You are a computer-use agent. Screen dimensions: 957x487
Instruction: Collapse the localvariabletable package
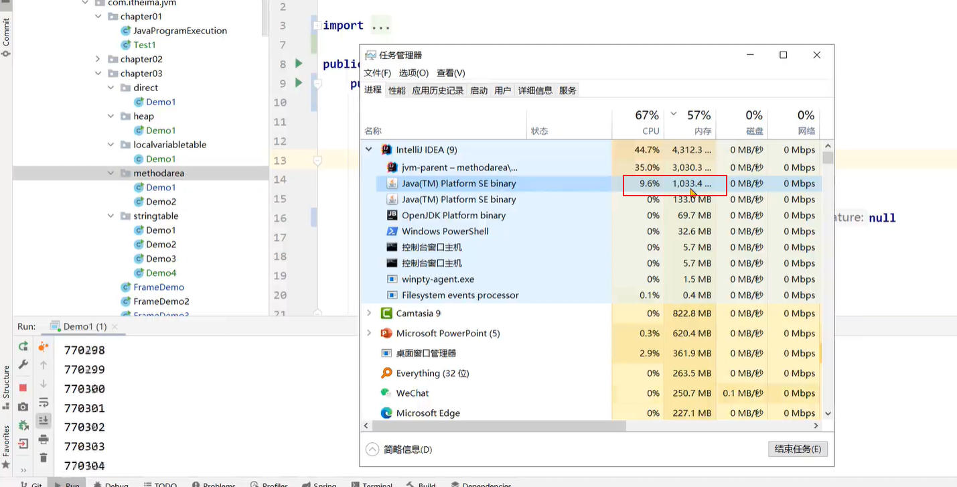coord(111,145)
